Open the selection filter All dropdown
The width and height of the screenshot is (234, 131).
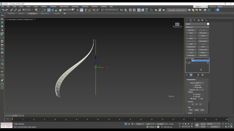26,10
